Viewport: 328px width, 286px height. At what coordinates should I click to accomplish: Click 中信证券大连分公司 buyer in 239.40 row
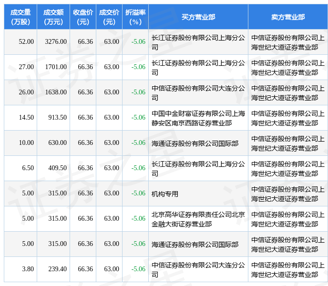[198, 270]
